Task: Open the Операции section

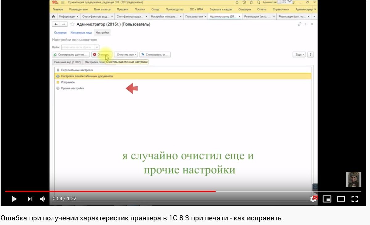Action: pyautogui.click(x=244, y=9)
